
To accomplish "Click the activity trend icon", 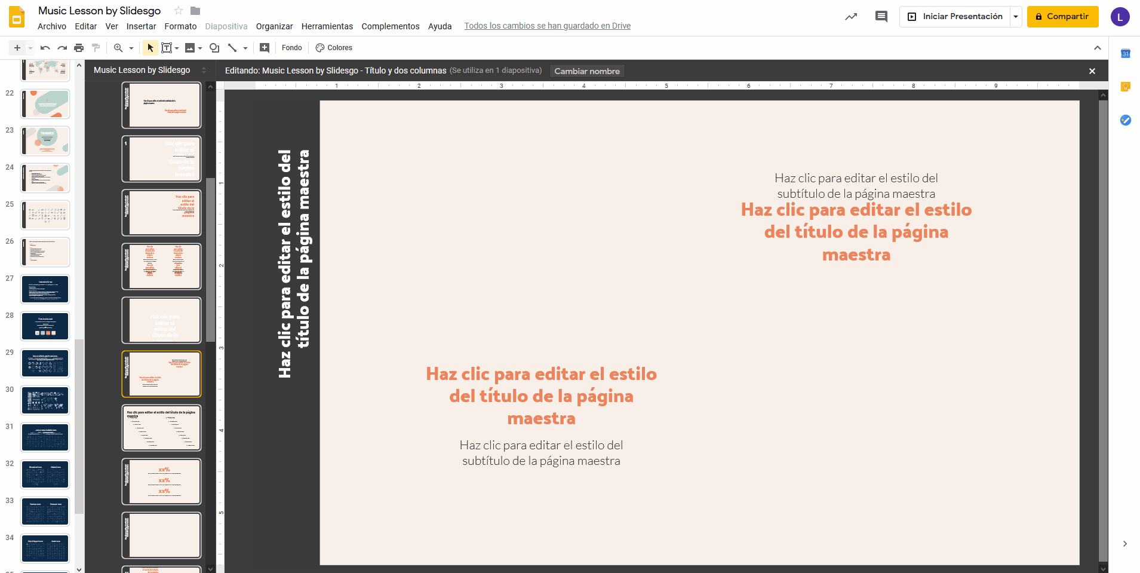I will (x=851, y=17).
